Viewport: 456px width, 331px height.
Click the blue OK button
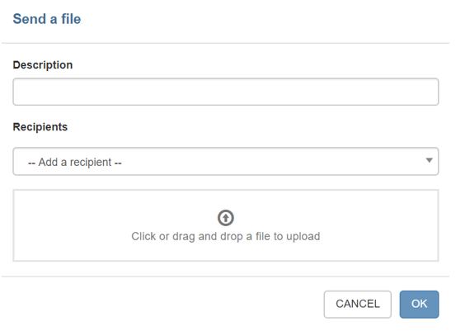(x=419, y=305)
